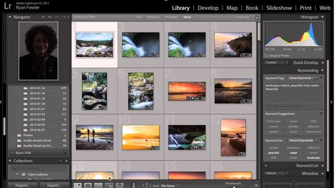Open Default dropdown next to Metadata
The image size is (335, 188).
tap(276, 173)
